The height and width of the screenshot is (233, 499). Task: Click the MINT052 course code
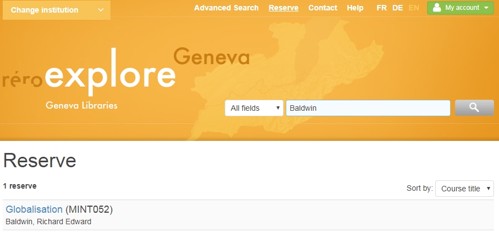point(89,209)
